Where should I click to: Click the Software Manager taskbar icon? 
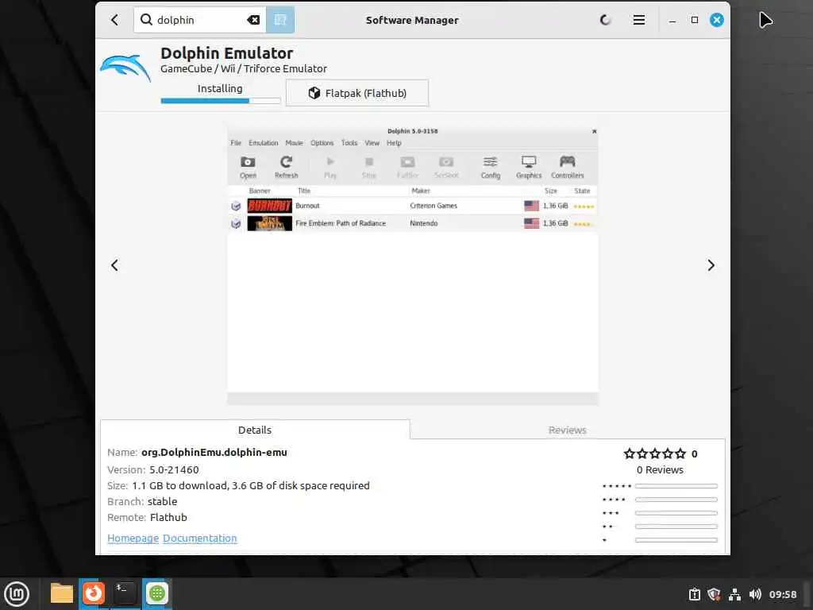pos(157,593)
